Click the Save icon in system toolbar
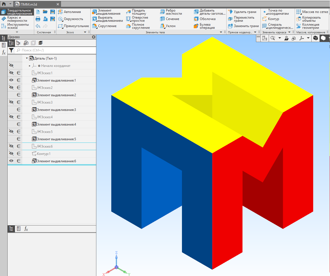 [53, 12]
